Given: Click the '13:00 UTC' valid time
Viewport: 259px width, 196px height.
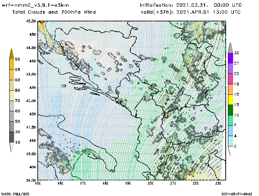Looking at the screenshot, I should [226, 12].
